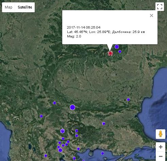Open Street View pegman
The height and width of the screenshot is (161, 167).
pyautogui.click(x=161, y=134)
